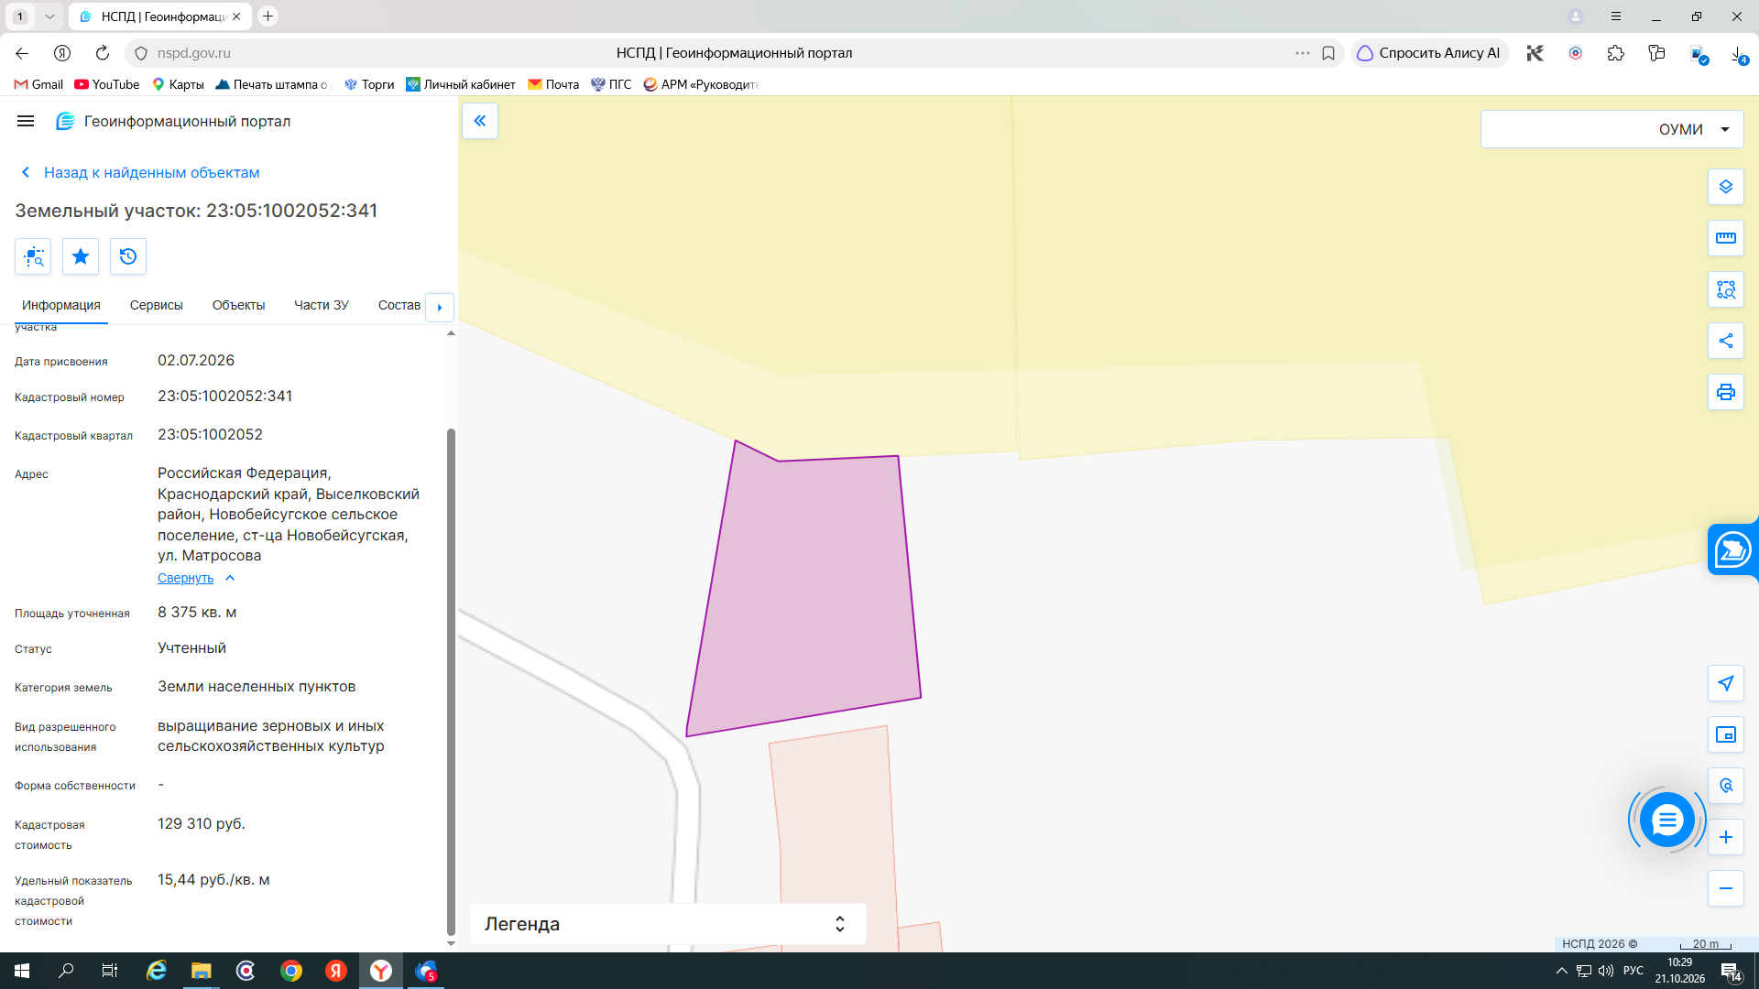Viewport: 1759px width, 989px height.
Task: Open Windows Start menu
Action: [x=22, y=971]
